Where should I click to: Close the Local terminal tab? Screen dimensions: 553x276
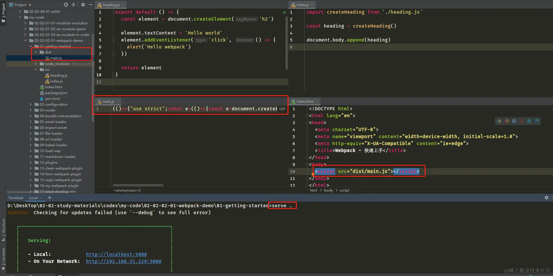coord(41,198)
